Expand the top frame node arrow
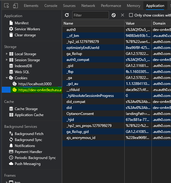 [x=7, y=182]
